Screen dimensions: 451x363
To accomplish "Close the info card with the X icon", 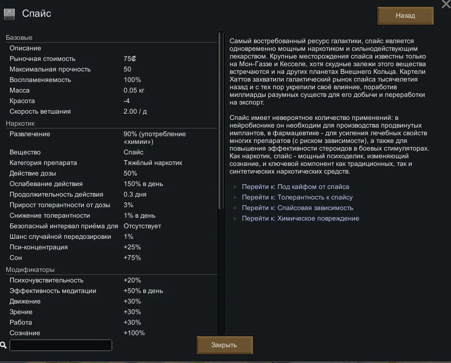I will tap(445, 4).
